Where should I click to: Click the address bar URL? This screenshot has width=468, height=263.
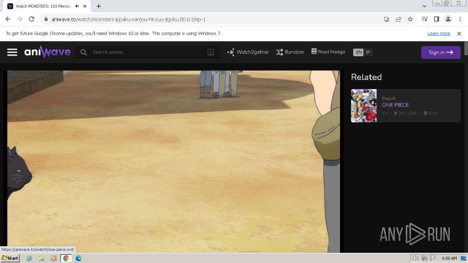pos(129,19)
